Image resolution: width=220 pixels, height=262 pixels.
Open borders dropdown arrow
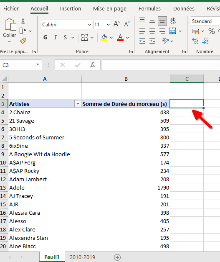click(92, 38)
